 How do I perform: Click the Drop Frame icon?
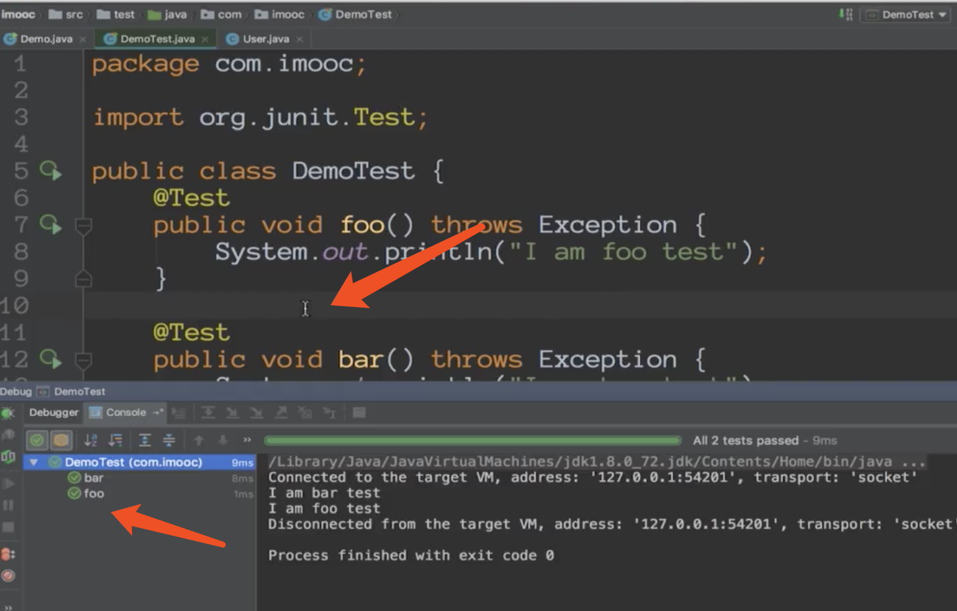(305, 413)
